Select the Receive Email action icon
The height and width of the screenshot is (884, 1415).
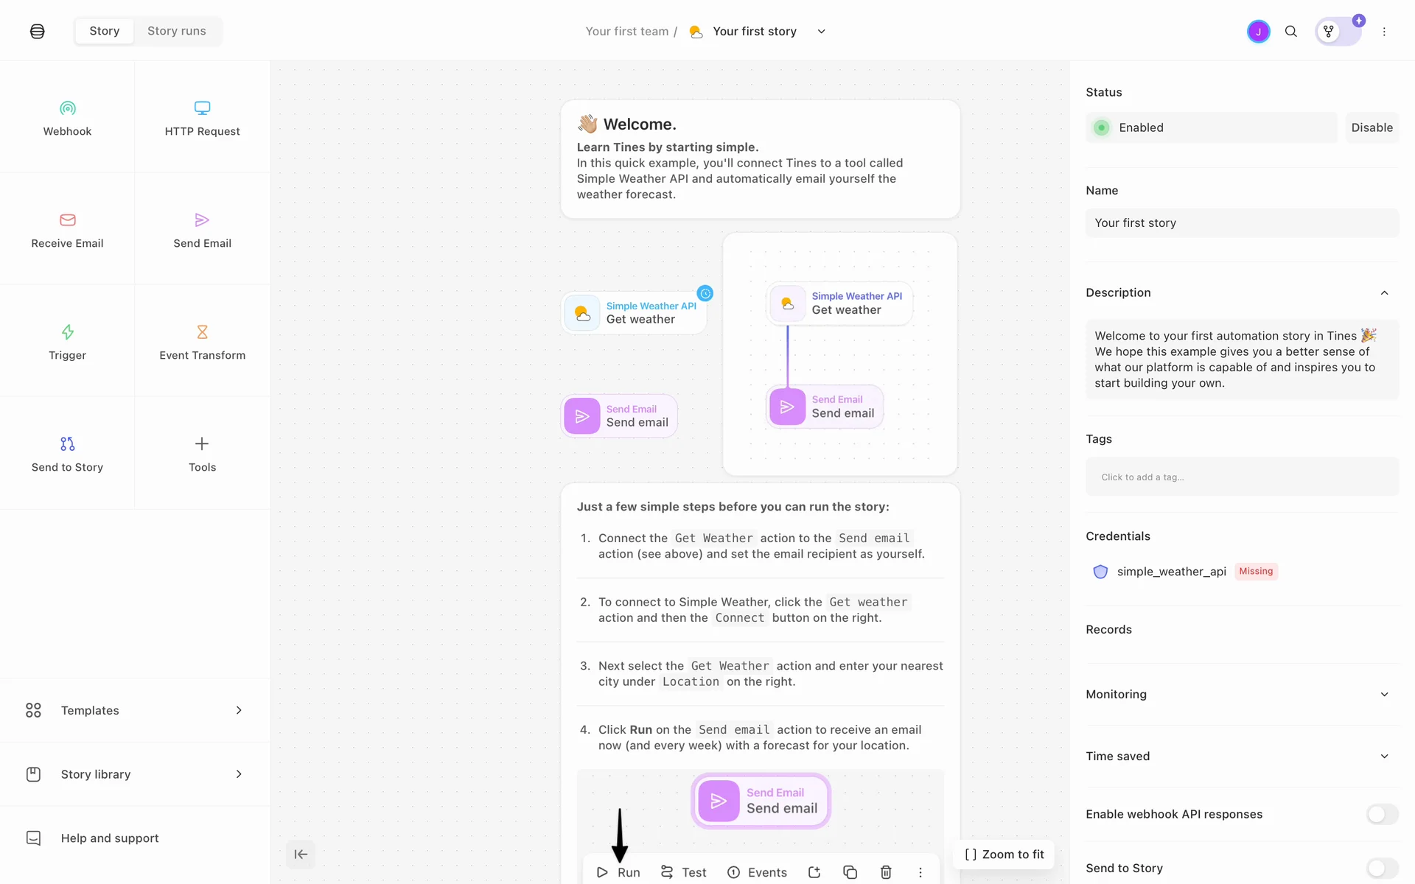[67, 220]
